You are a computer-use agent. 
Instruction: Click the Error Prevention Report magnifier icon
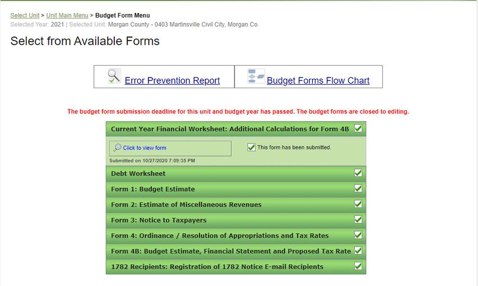point(114,76)
